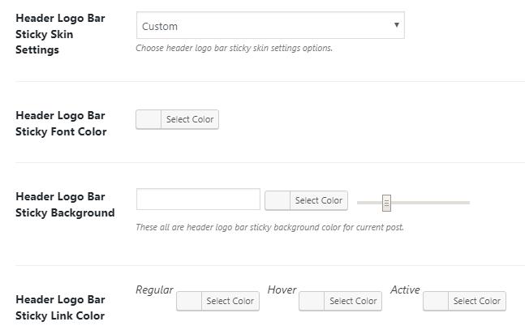Click the Regular link color swatch preview

[x=189, y=301]
